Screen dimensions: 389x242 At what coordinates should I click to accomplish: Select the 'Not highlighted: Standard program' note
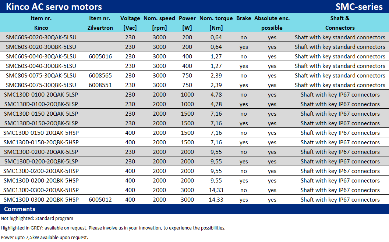[37, 218]
